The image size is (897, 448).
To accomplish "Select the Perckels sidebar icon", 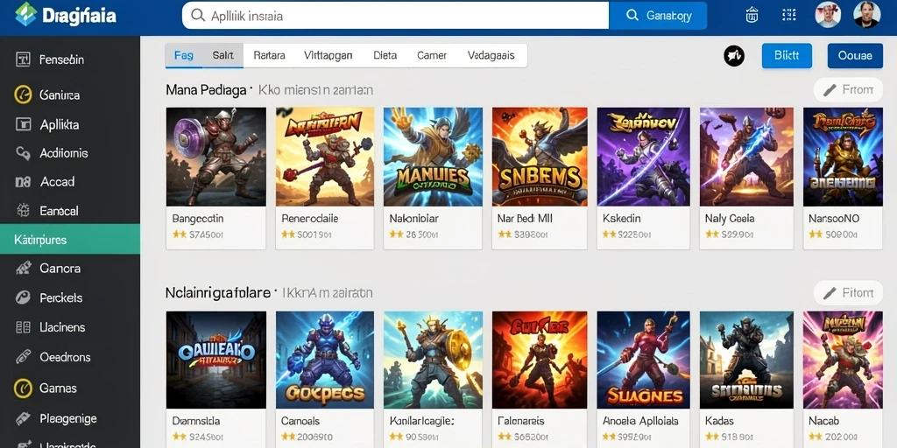I will [x=23, y=297].
